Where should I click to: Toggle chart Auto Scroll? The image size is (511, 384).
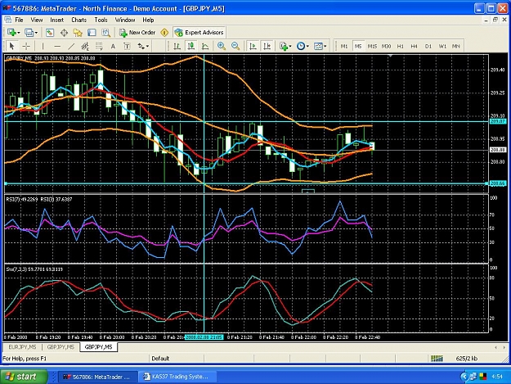[253, 47]
